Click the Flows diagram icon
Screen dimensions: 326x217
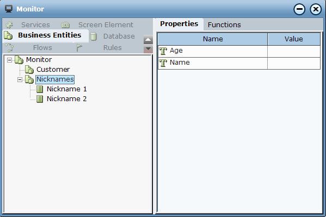(9, 48)
